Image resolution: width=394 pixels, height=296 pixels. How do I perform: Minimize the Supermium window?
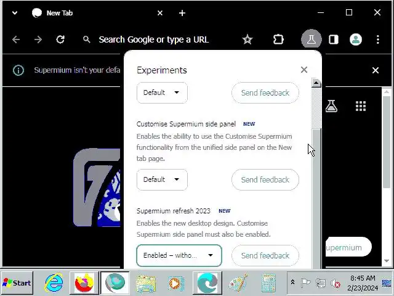pyautogui.click(x=321, y=12)
